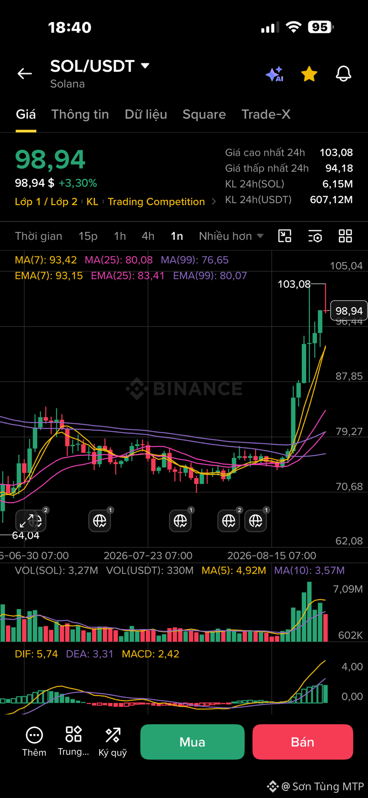This screenshot has width=368, height=798.
Task: Tap the KL 24h(SOL) value 6,15M
Action: coord(338,184)
